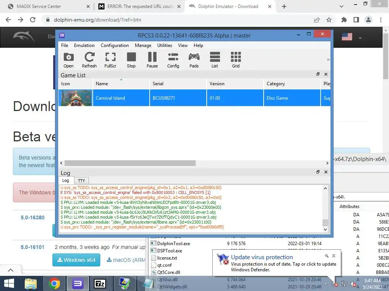Open the Utilities menu
389x291 pixels.
click(x=164, y=45)
